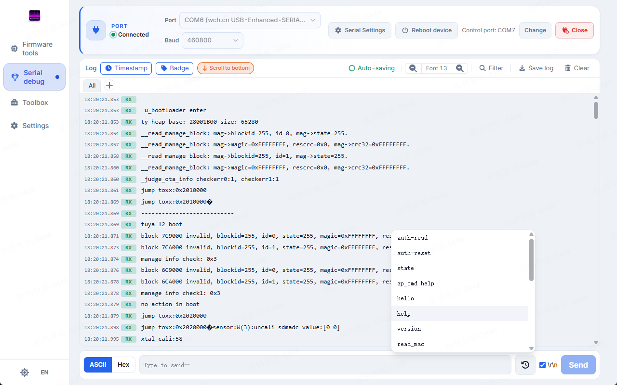
Task: Click log line 'no action in boot'
Action: tap(170, 305)
